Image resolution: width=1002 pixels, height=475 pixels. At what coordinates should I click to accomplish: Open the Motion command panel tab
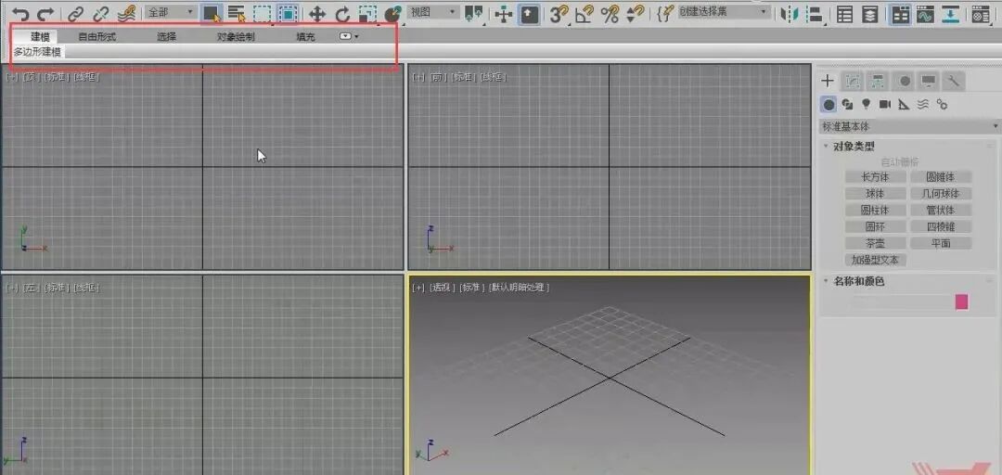pos(905,81)
